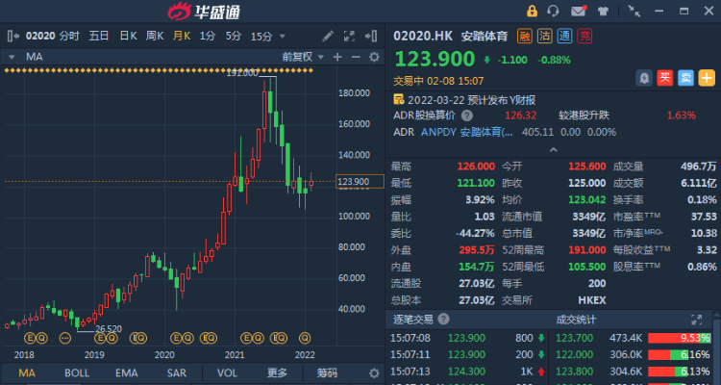Image resolution: width=721 pixels, height=385 pixels.
Task: Open indicator settings gear beside 筹码
Action: click(374, 373)
